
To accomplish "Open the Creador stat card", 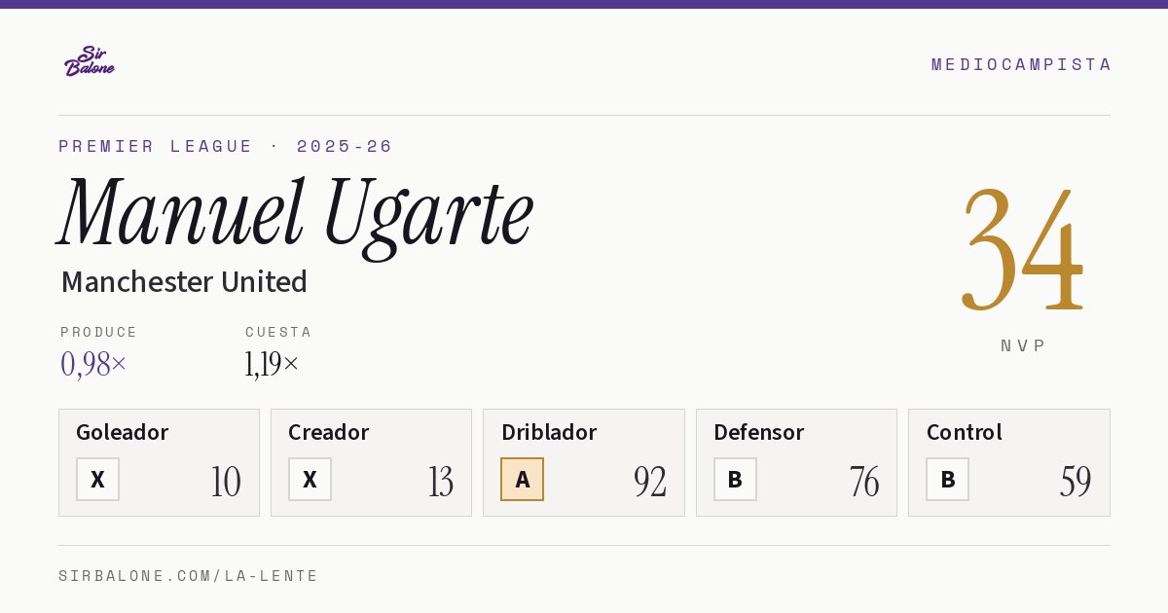I will tap(371, 462).
